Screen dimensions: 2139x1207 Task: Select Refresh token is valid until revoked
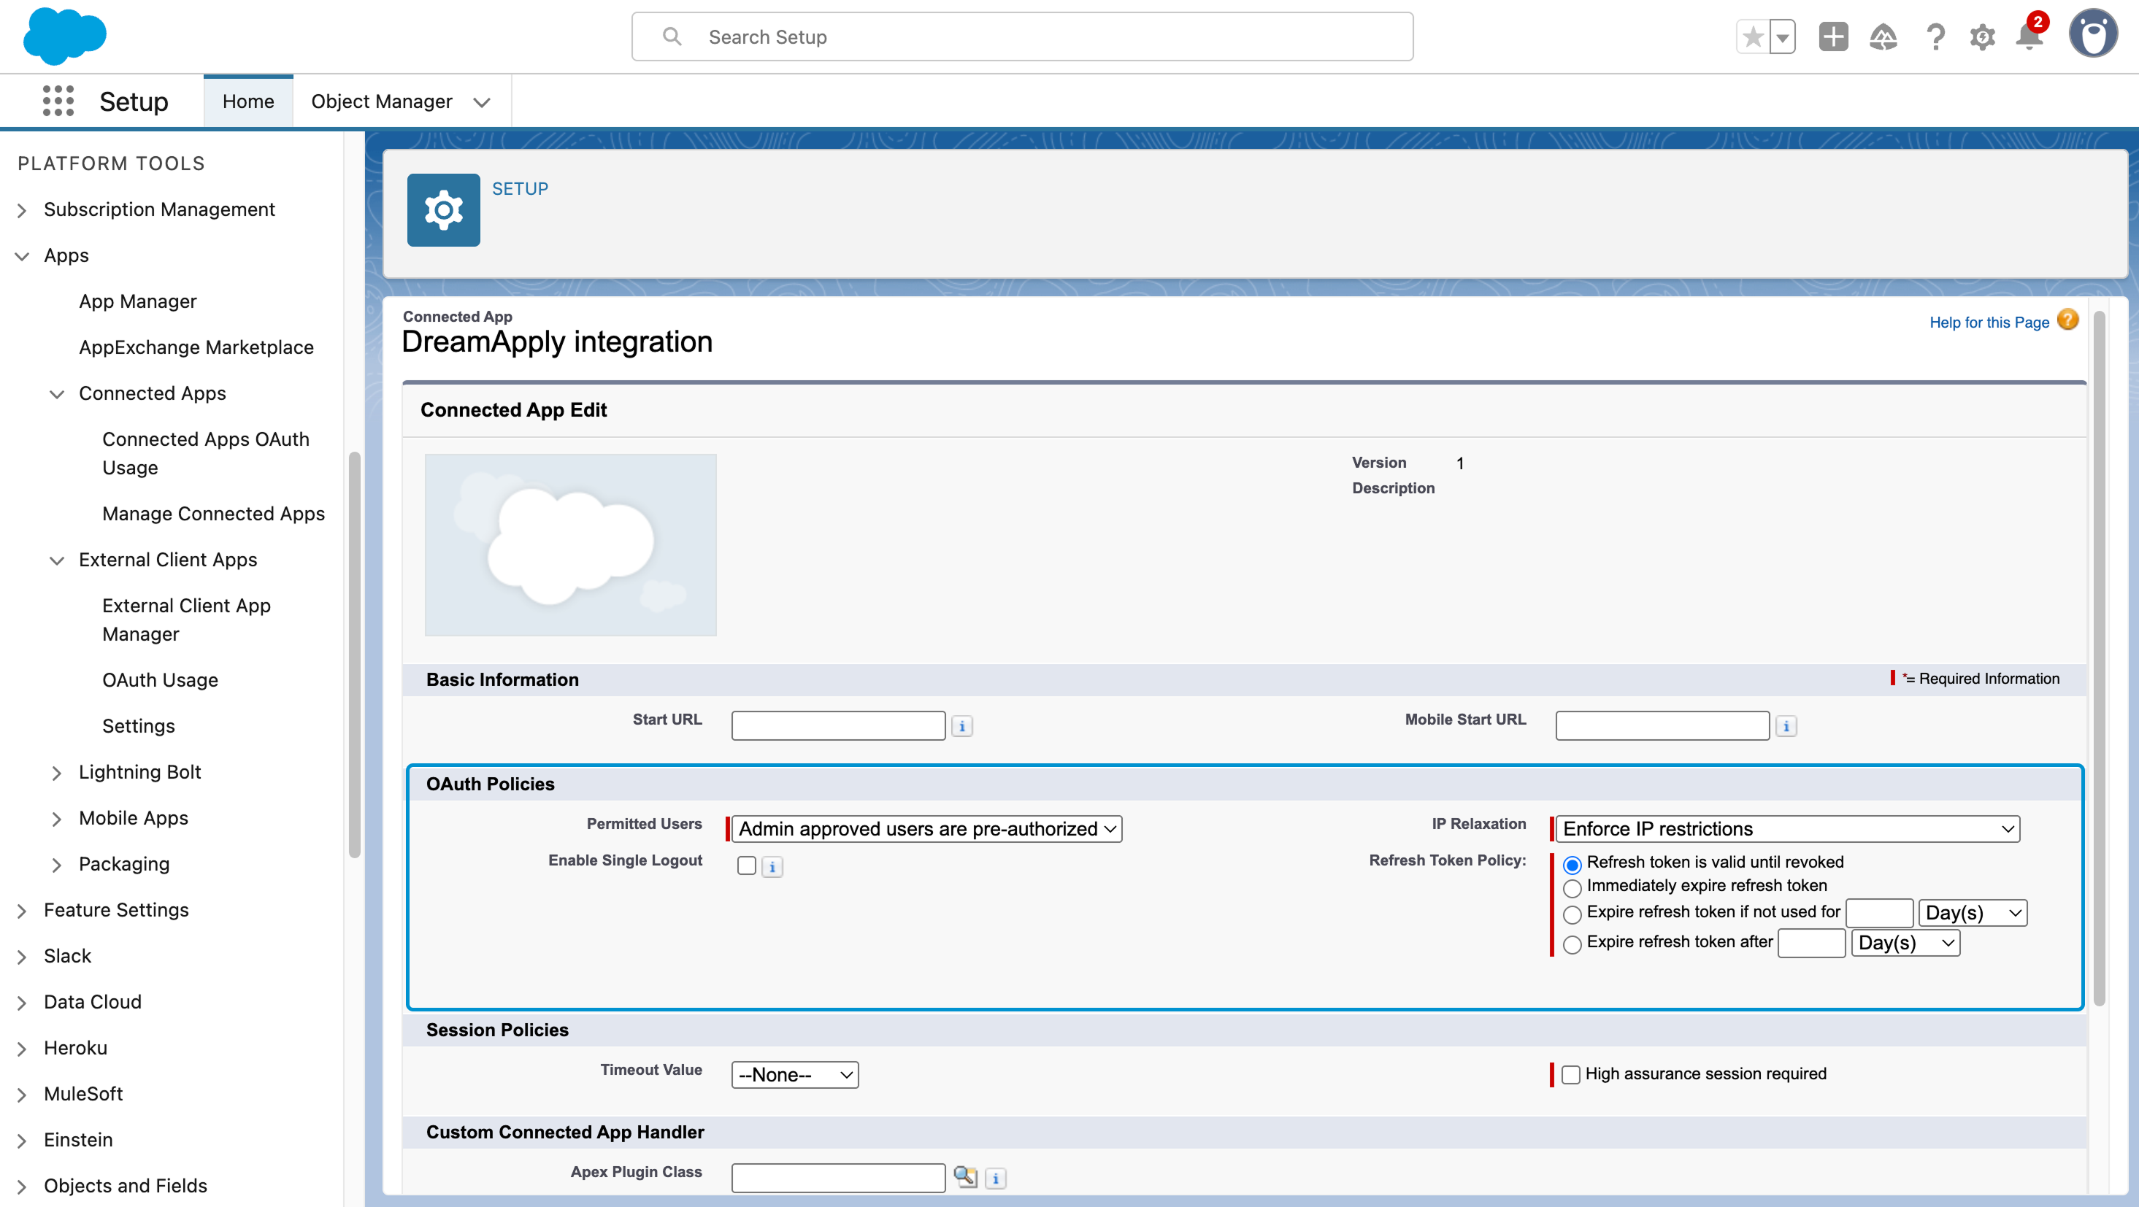pyautogui.click(x=1572, y=864)
